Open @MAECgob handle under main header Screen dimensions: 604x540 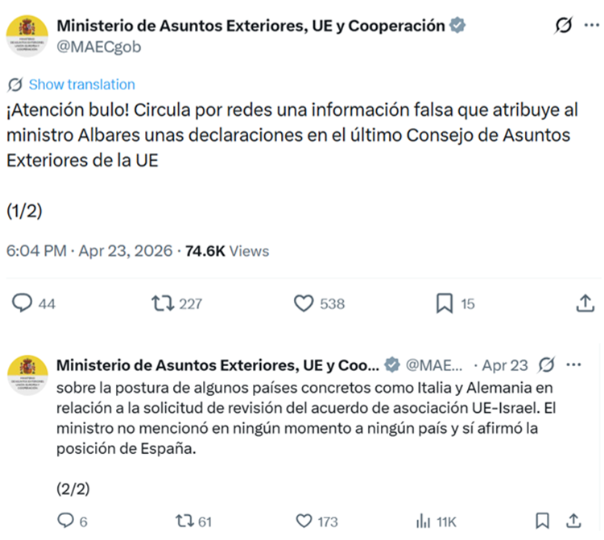[x=99, y=47]
